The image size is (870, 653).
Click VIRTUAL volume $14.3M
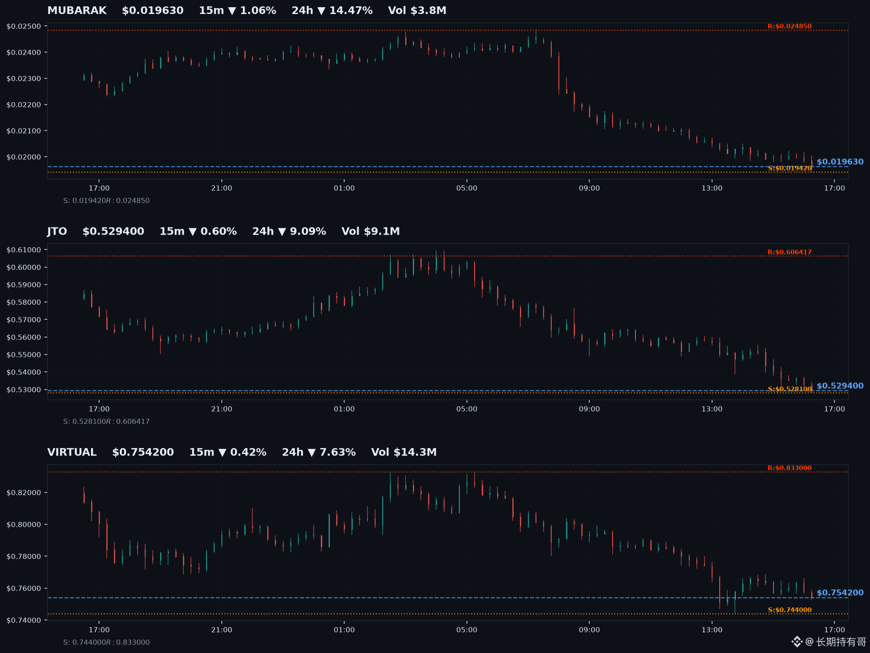tap(404, 452)
